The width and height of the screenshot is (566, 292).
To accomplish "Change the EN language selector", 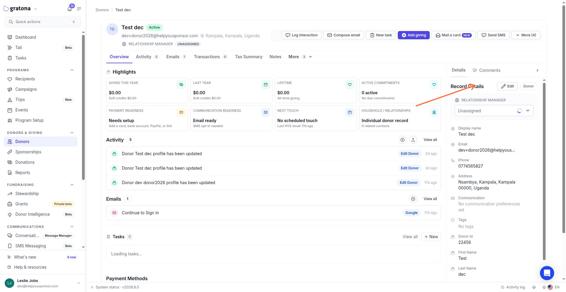I will [554, 287].
